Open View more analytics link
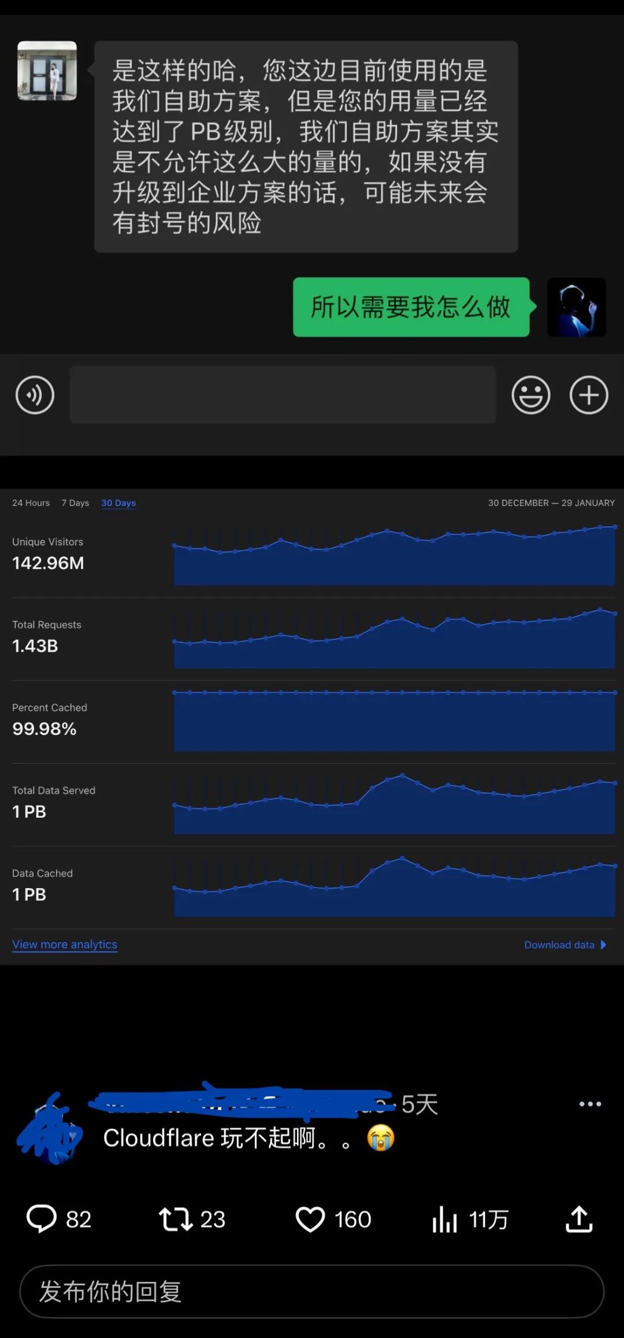 coord(65,944)
